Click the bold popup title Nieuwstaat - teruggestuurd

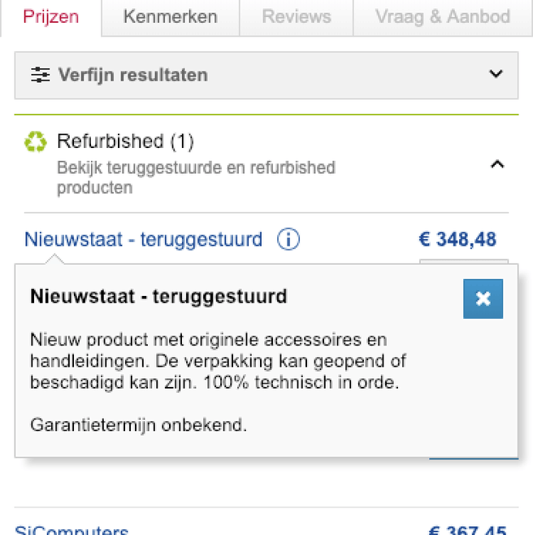coord(158,296)
